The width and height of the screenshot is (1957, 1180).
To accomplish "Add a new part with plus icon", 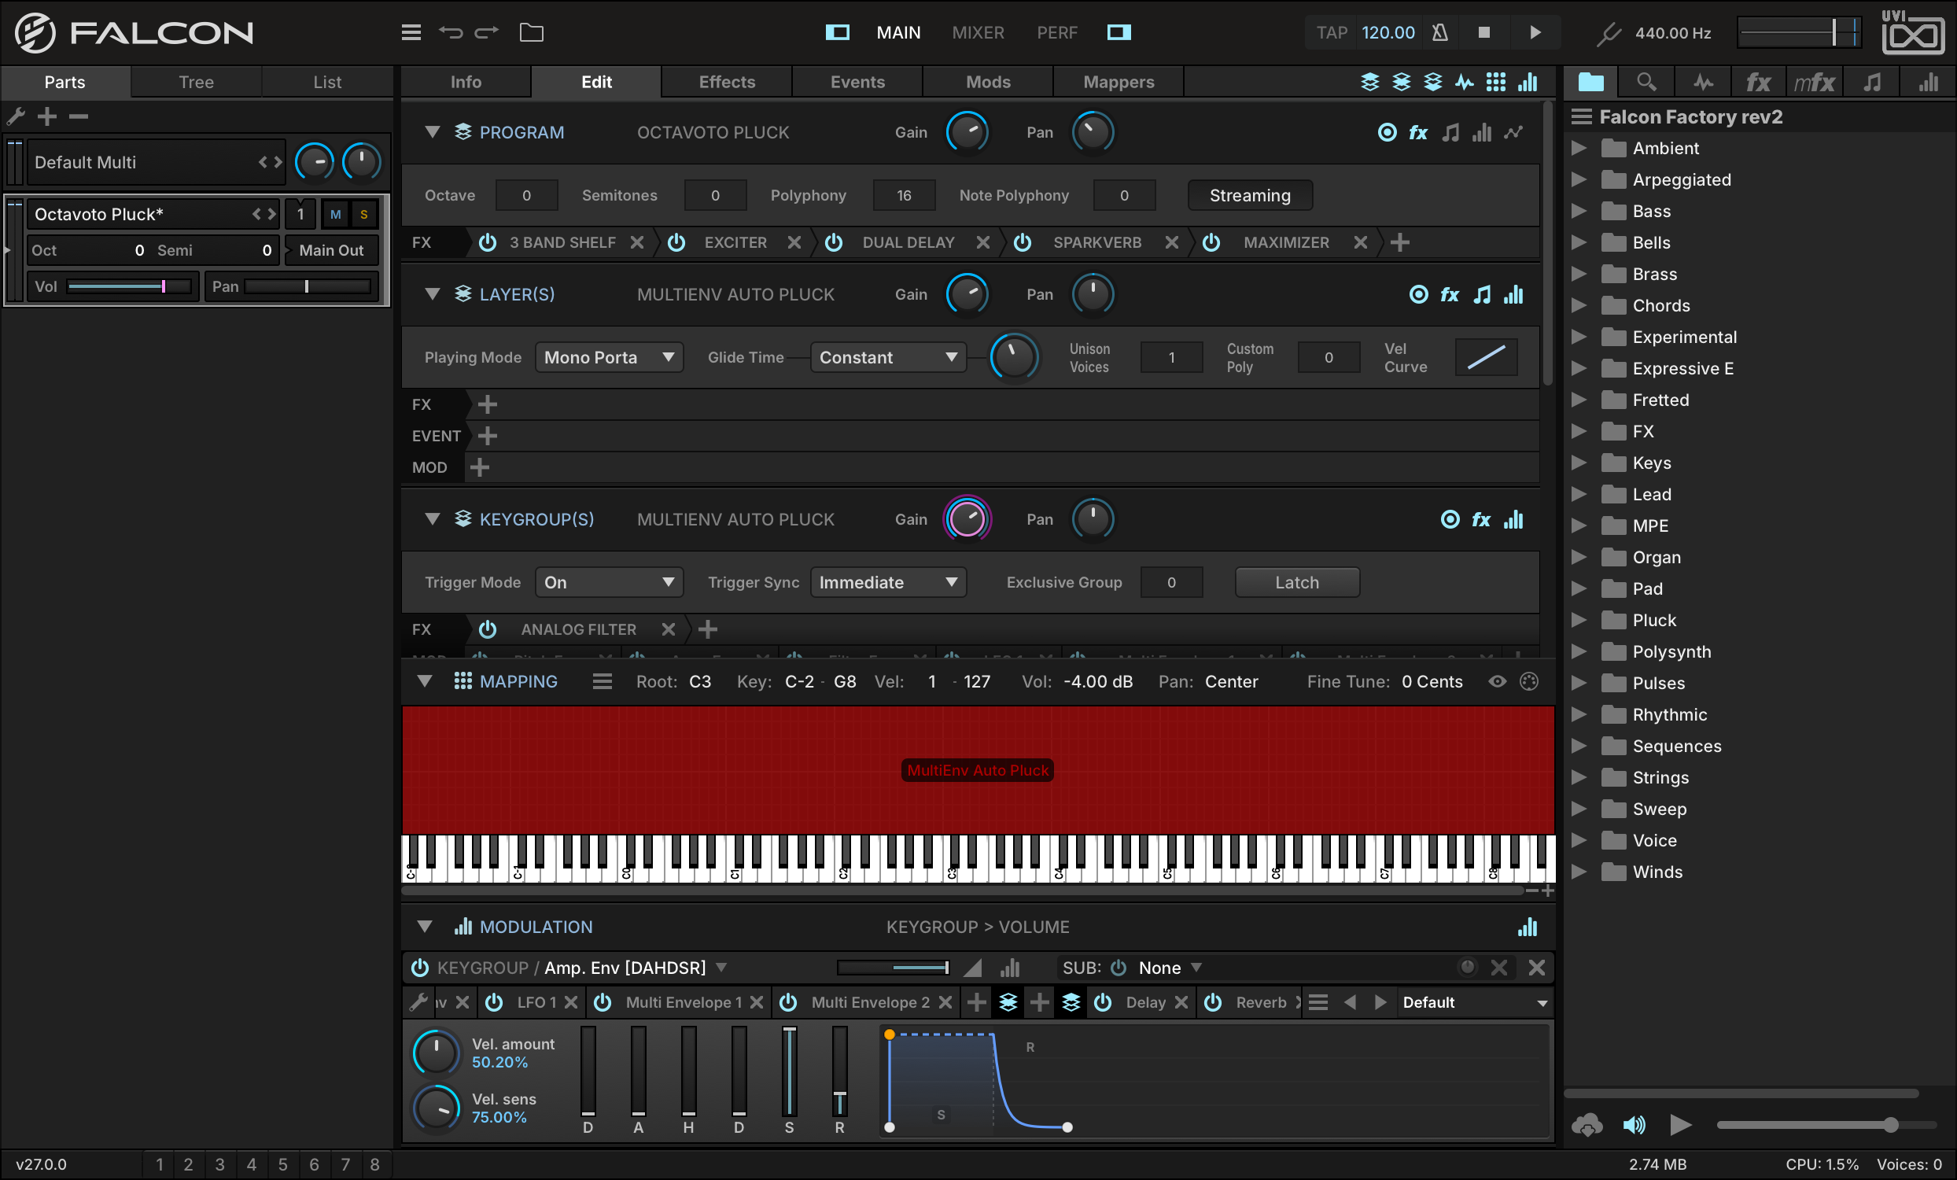I will tap(47, 116).
